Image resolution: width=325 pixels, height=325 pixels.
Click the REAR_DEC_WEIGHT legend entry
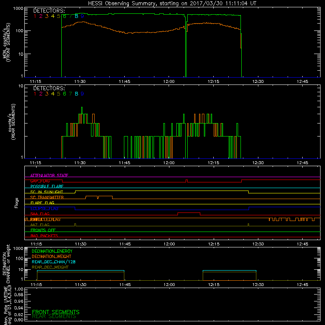[50, 267]
